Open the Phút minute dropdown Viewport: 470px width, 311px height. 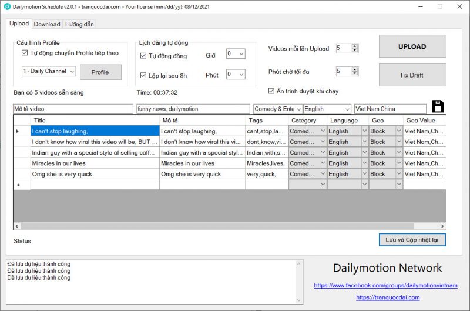(x=236, y=74)
